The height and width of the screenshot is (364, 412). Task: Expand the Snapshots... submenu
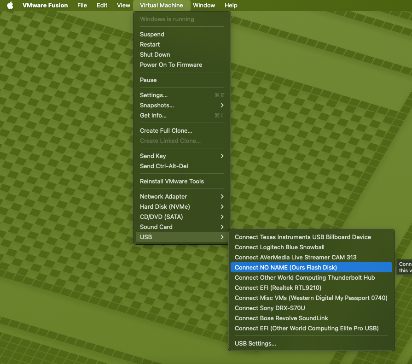[x=182, y=105]
